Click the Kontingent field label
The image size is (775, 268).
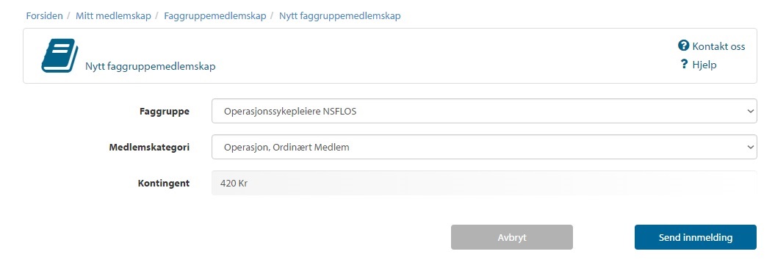tap(164, 183)
